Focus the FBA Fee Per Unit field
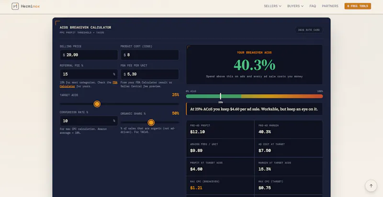This screenshot has height=197, width=383. coord(150,74)
